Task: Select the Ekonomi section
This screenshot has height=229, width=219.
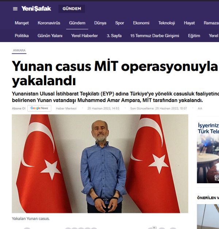Action: 141,23
